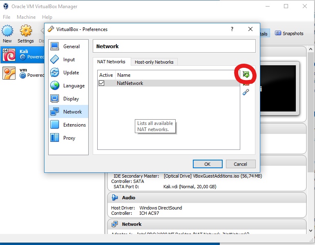Close the Preferences dialog
Viewport: 315px width, 245px height.
click(x=250, y=29)
